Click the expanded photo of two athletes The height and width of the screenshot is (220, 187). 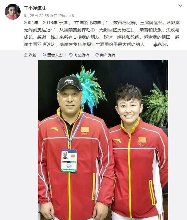[x=103, y=140]
